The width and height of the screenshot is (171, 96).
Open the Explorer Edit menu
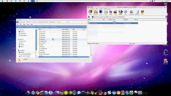coord(21,25)
